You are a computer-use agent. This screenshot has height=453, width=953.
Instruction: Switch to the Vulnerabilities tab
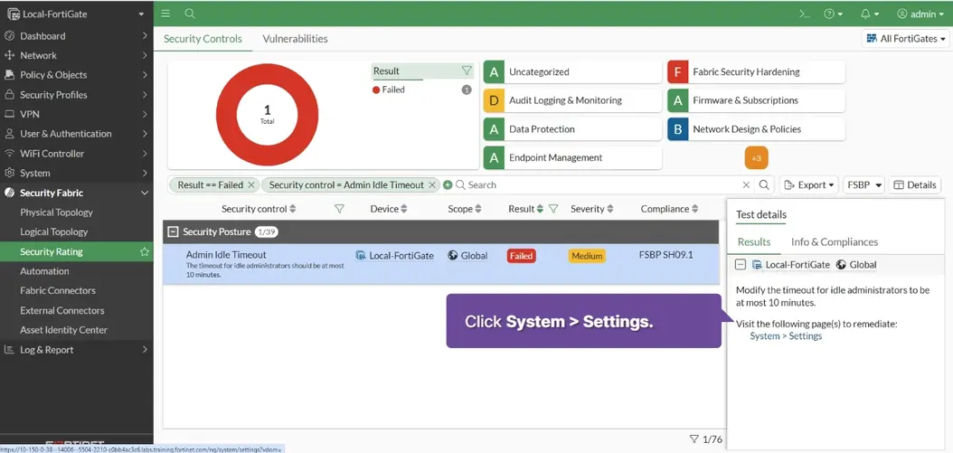coord(295,38)
